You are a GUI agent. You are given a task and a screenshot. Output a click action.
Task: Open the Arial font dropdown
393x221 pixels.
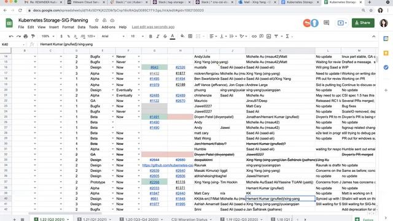[113, 36]
